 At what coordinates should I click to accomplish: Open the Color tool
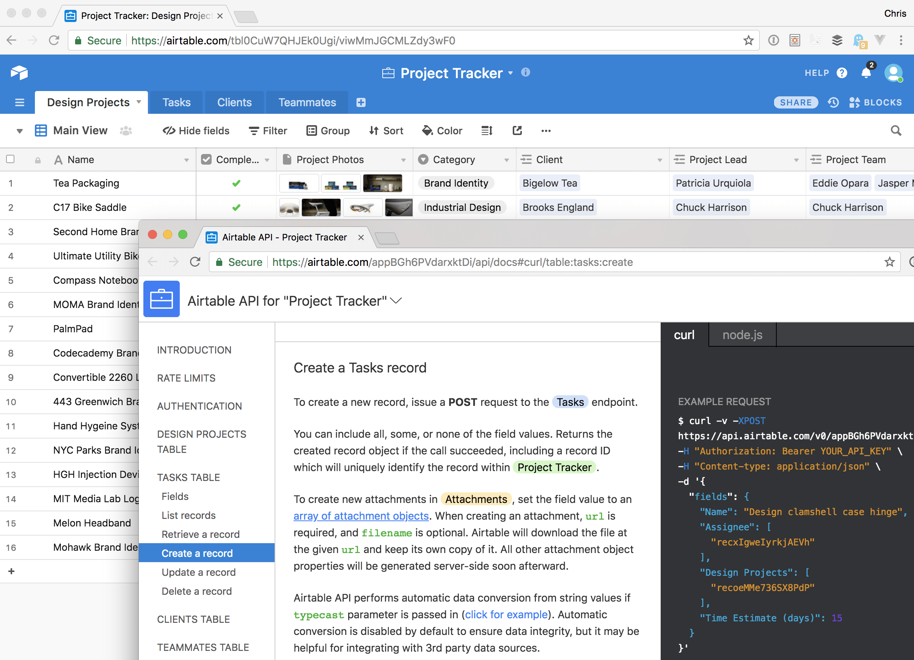click(x=442, y=130)
